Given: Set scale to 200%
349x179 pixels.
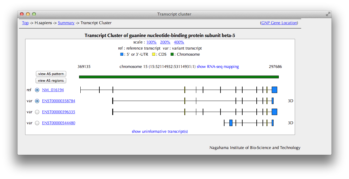Looking at the screenshot, I should coord(165,42).
